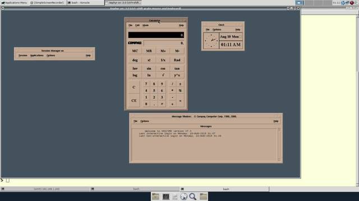The height and width of the screenshot is (201, 359).
Task: Open the Clock window File menu
Action: 208,30
